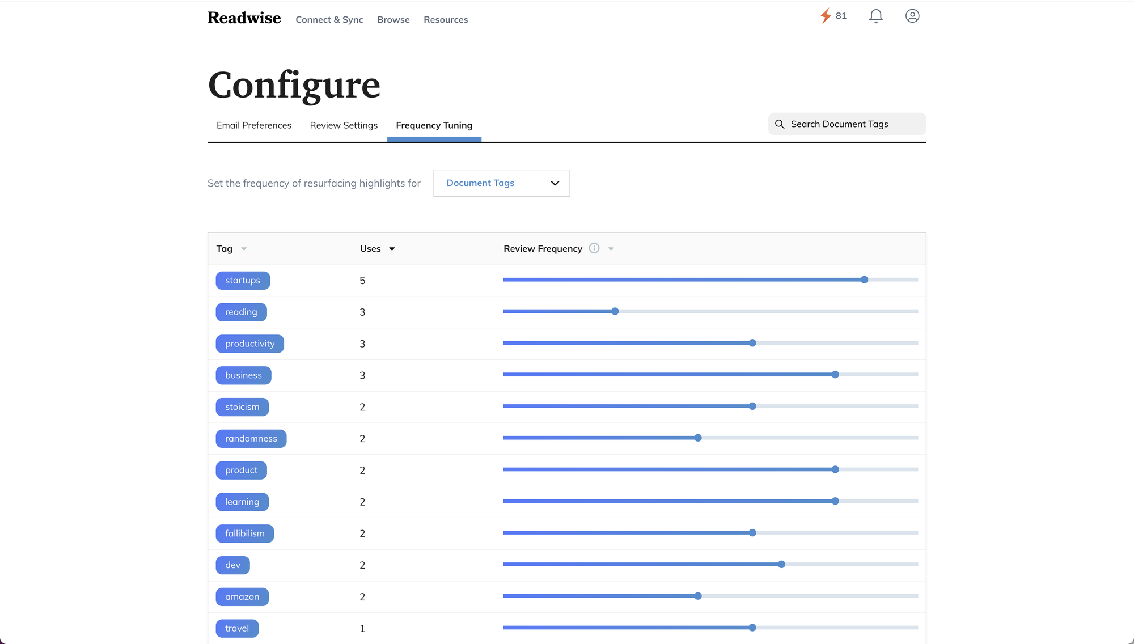Click the Review Frequency header label
The width and height of the screenshot is (1134, 644).
(543, 249)
